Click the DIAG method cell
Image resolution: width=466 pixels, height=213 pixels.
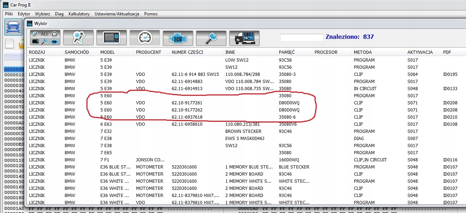359,138
